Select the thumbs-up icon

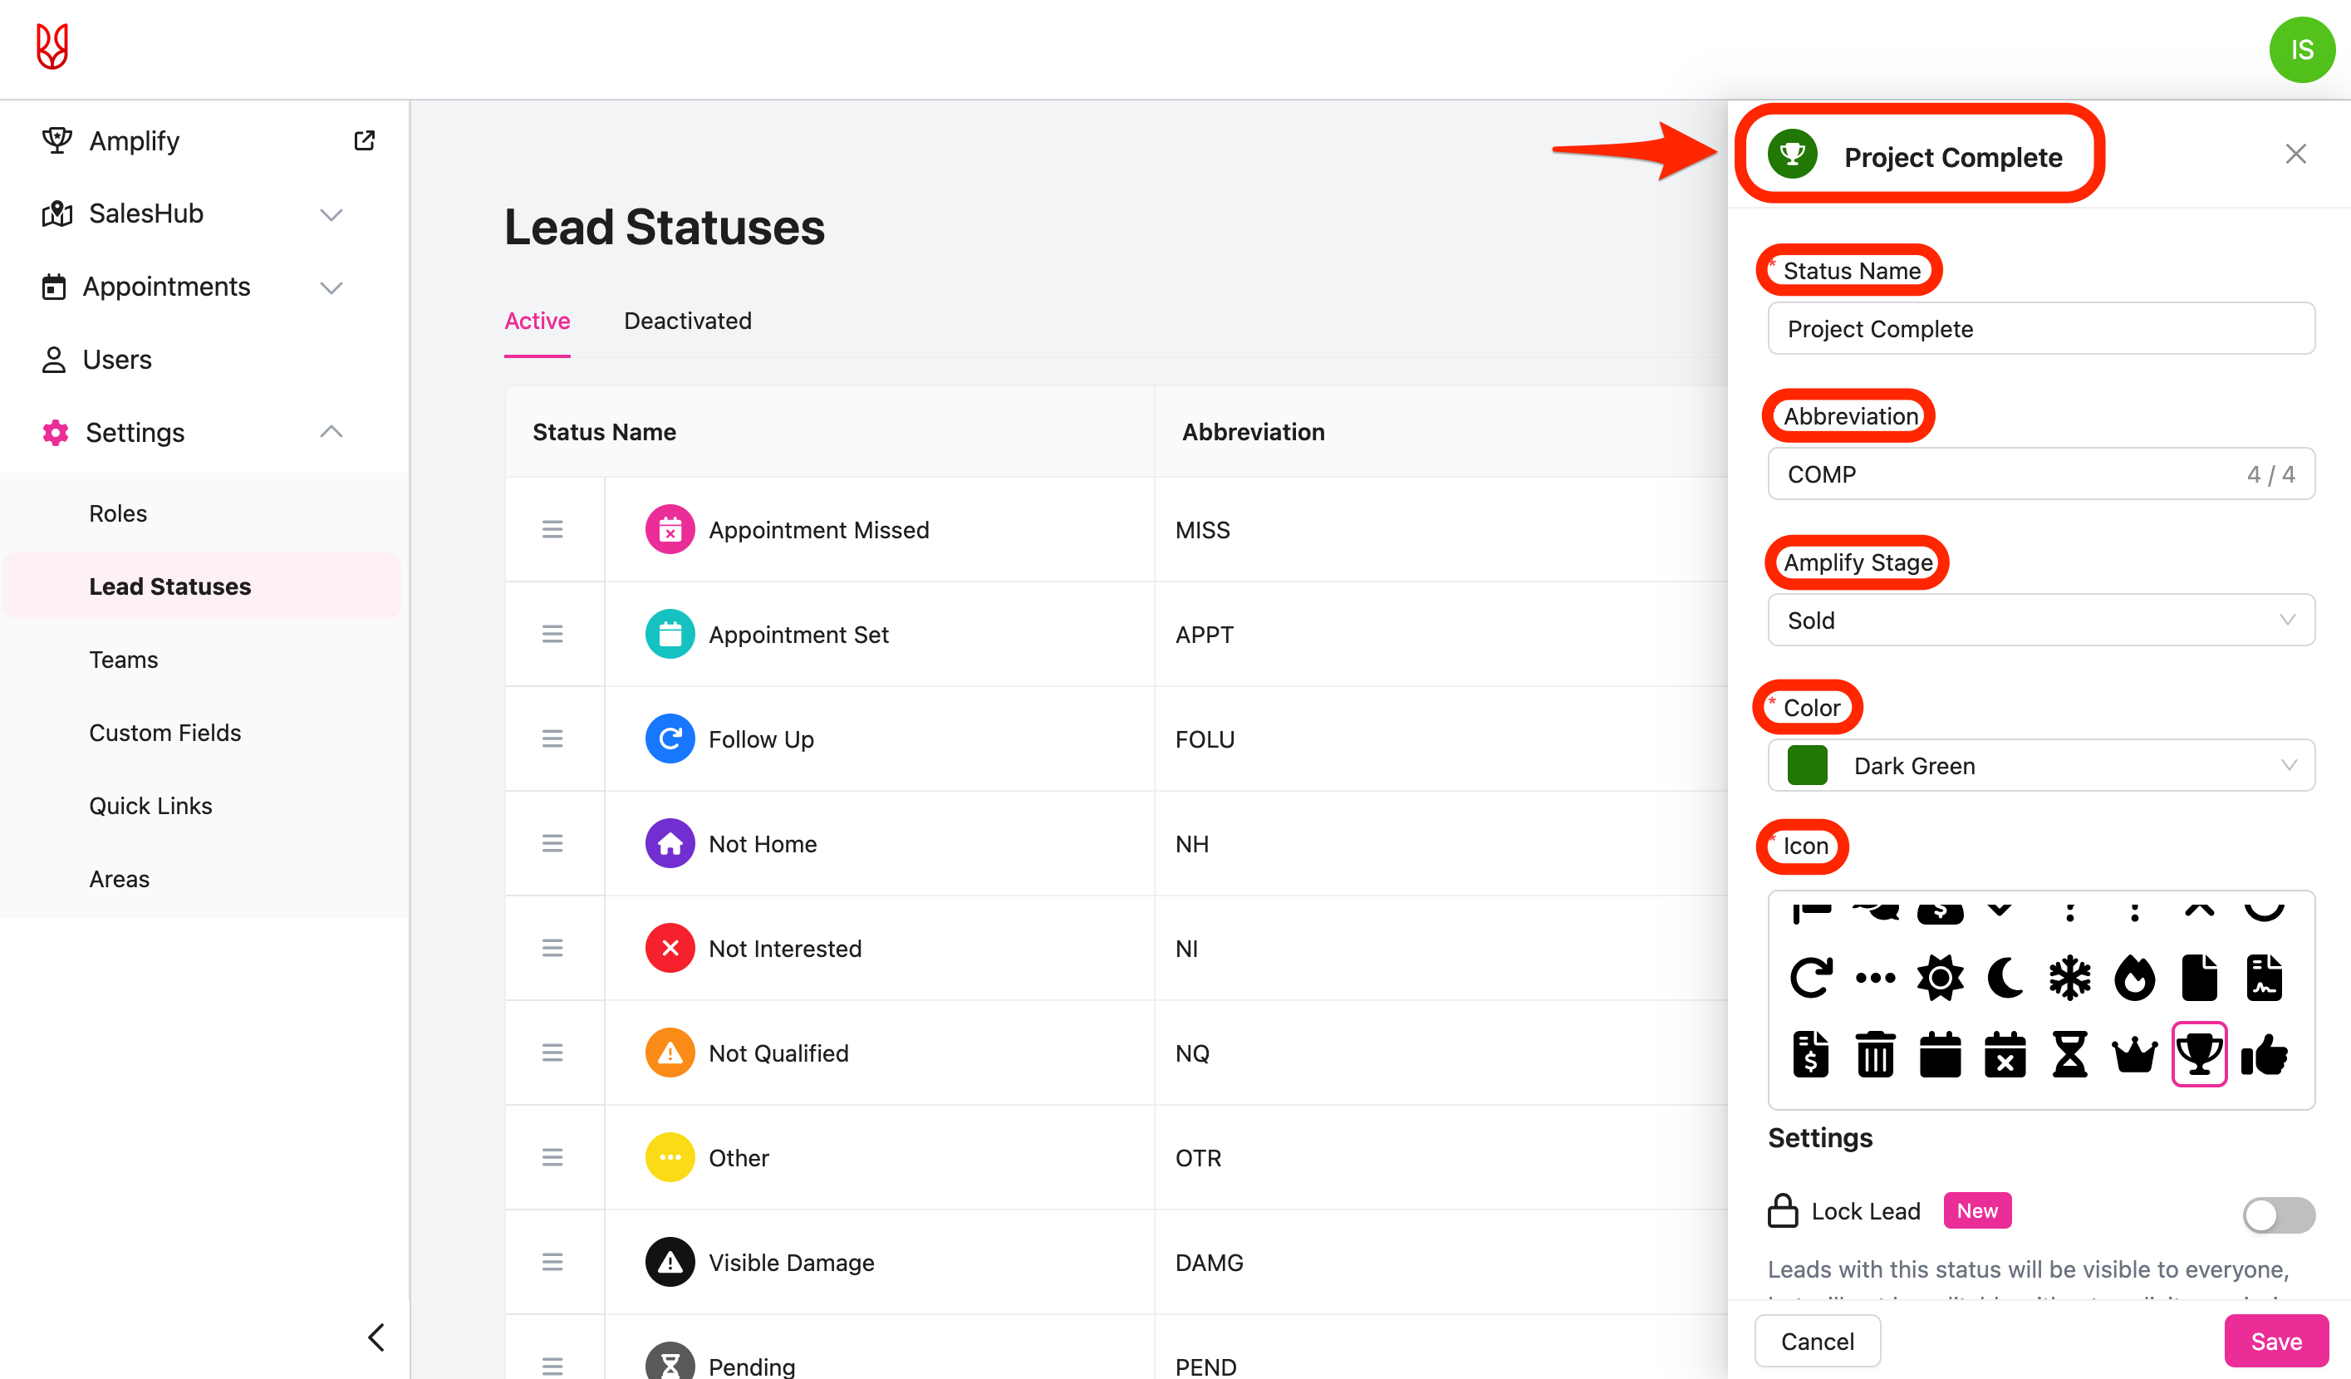coord(2265,1054)
